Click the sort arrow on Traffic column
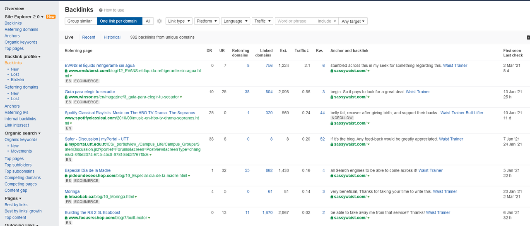 [308, 51]
